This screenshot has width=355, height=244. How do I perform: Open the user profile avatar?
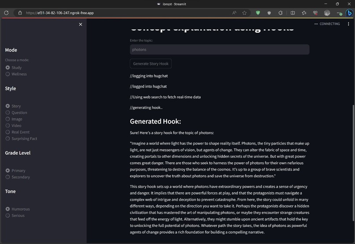[327, 13]
